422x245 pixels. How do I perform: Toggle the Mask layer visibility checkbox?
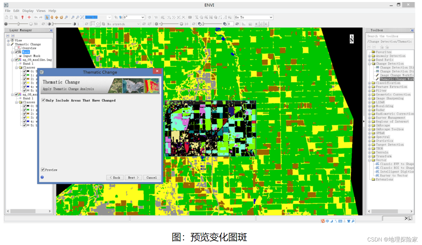(x=16, y=52)
